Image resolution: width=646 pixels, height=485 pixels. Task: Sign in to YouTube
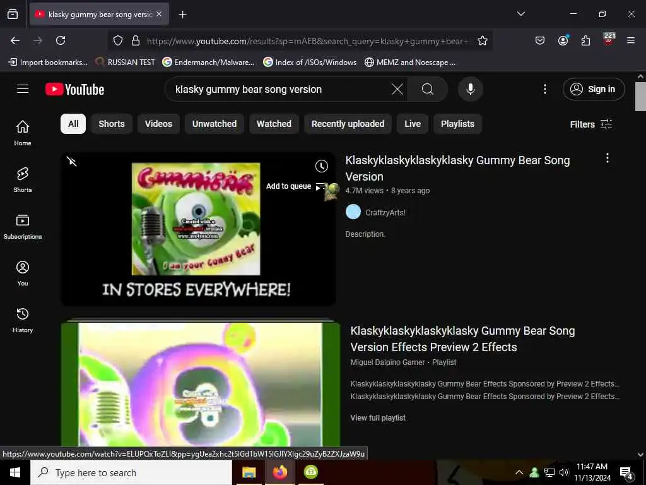pyautogui.click(x=594, y=89)
